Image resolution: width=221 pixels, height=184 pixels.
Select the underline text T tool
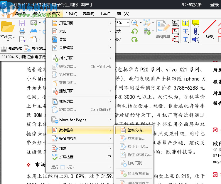click(185, 39)
